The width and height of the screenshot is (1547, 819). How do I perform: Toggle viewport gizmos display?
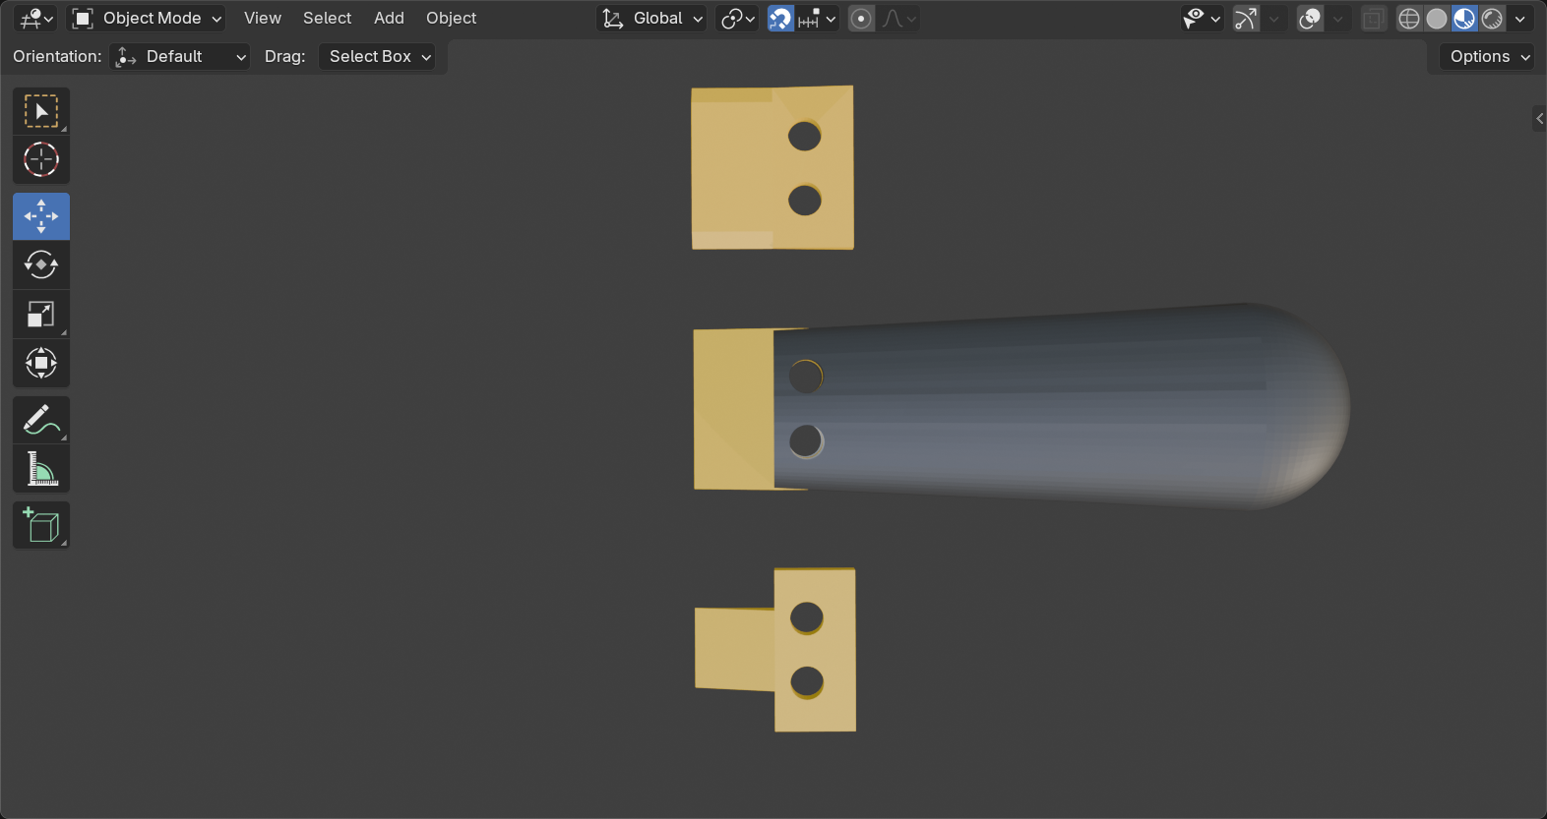1246,18
